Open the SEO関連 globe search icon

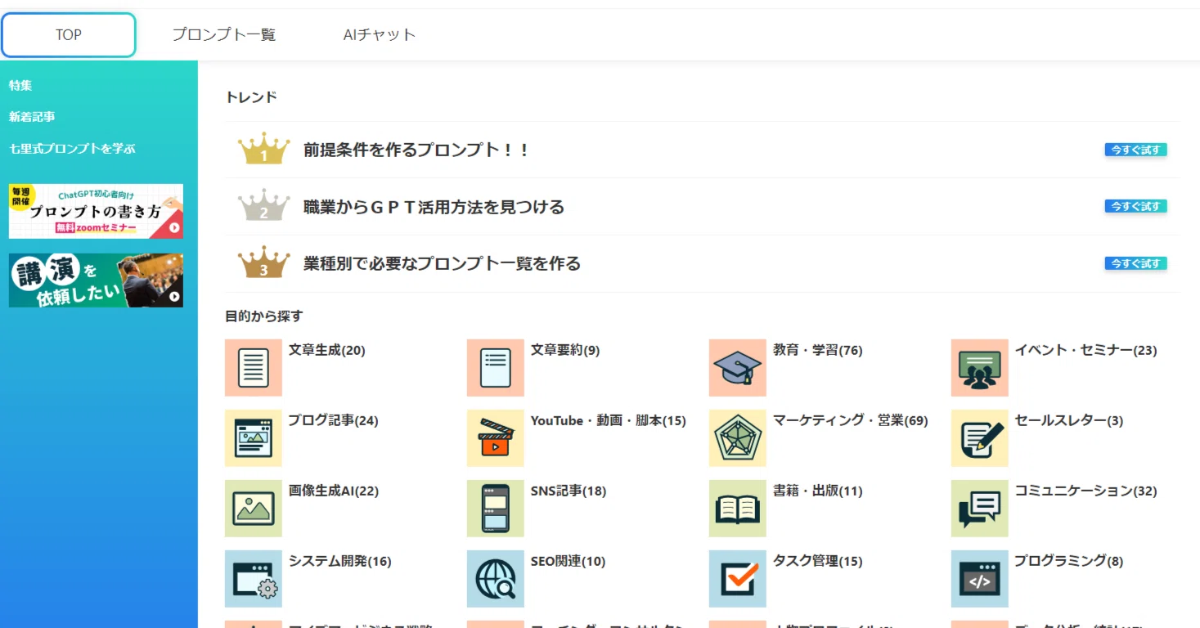click(x=496, y=579)
